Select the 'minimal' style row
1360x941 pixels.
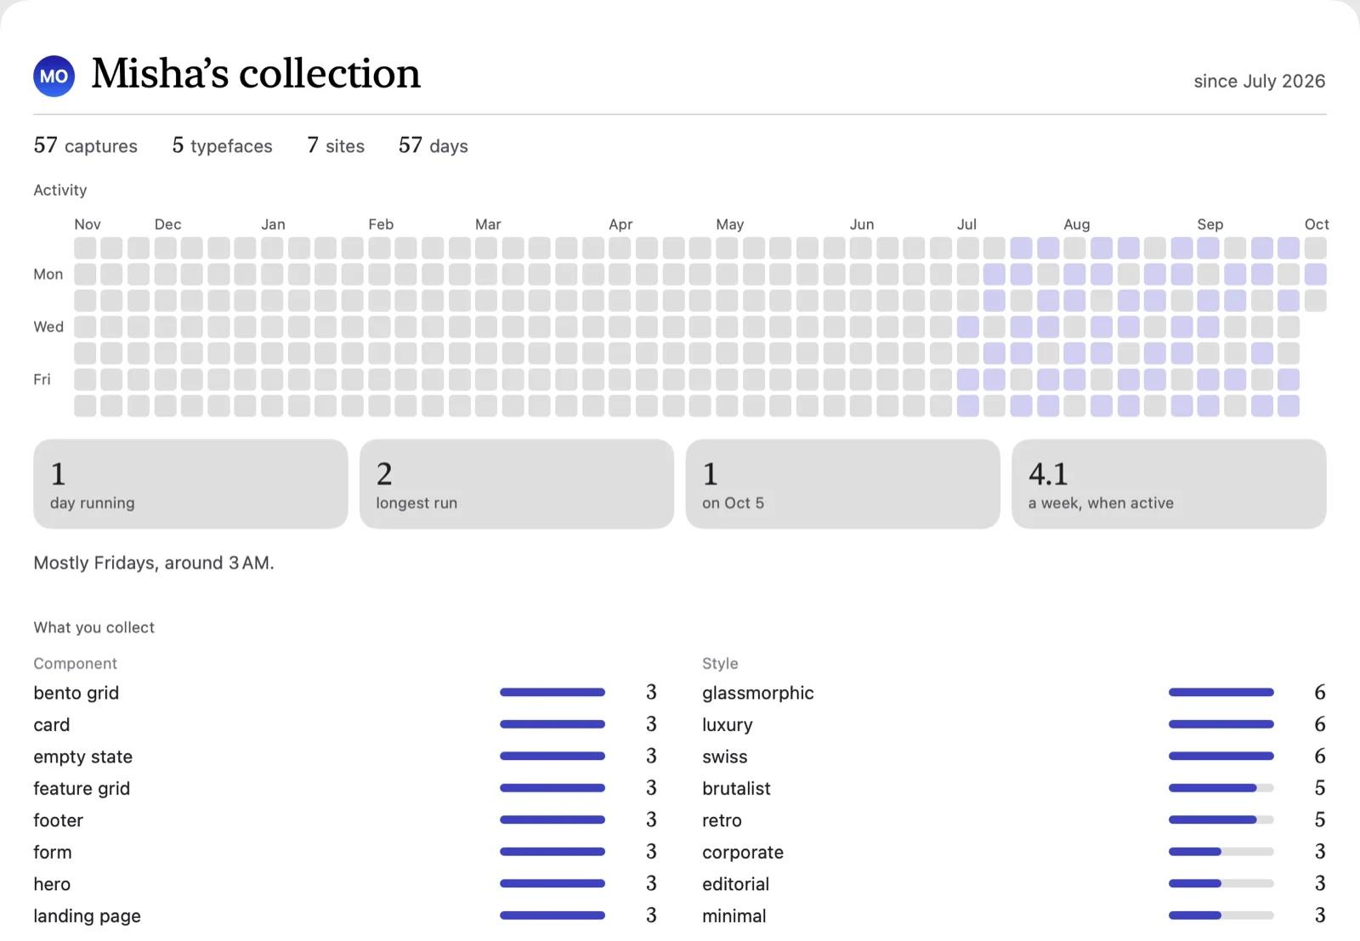pyautogui.click(x=1014, y=915)
